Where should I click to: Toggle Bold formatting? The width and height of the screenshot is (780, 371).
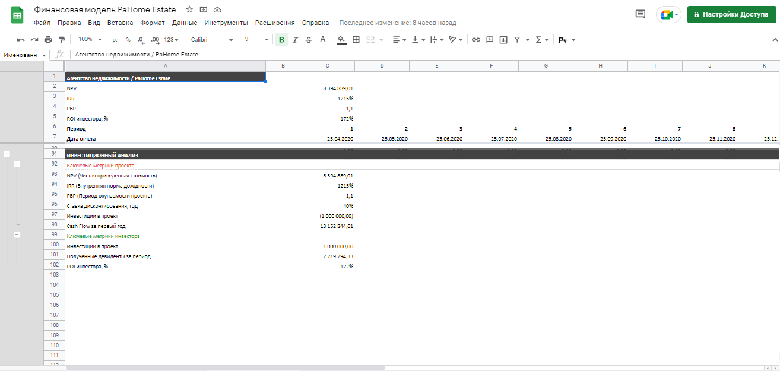pos(281,40)
